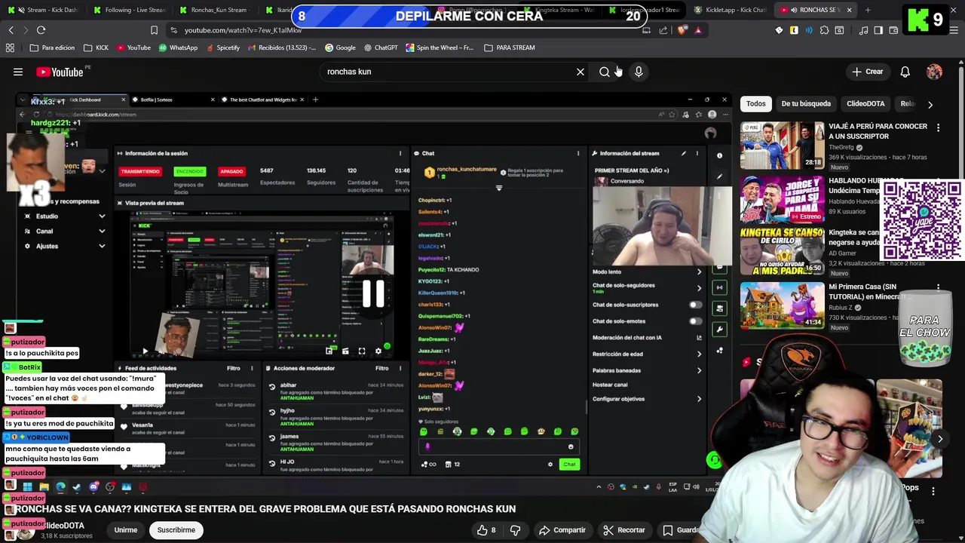The width and height of the screenshot is (965, 543).
Task: Open the Feed de actividades Filtro dropdown
Action: coord(239,368)
